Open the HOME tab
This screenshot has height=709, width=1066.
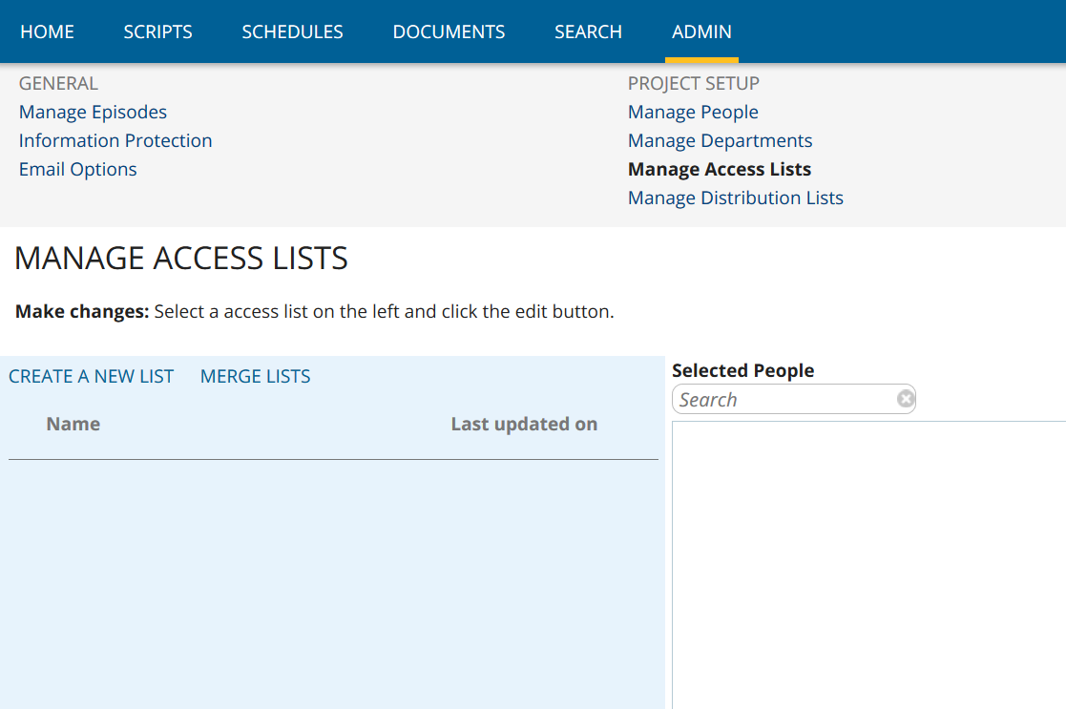(47, 31)
